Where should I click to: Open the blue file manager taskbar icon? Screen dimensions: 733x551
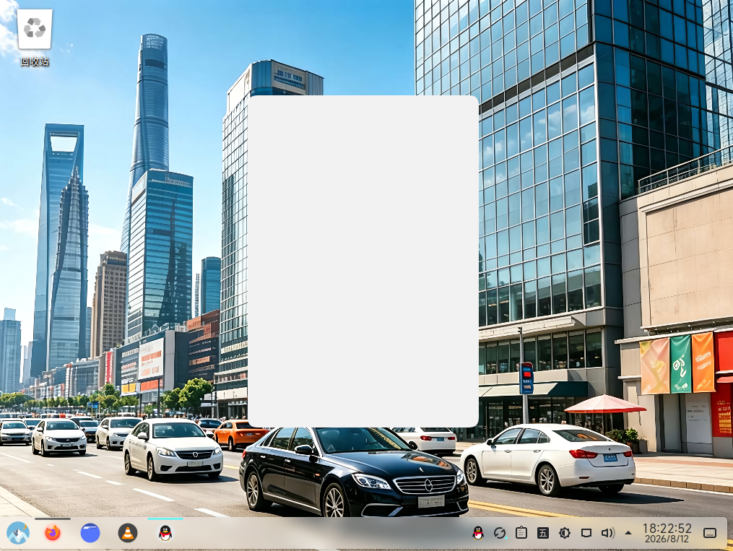tap(90, 533)
